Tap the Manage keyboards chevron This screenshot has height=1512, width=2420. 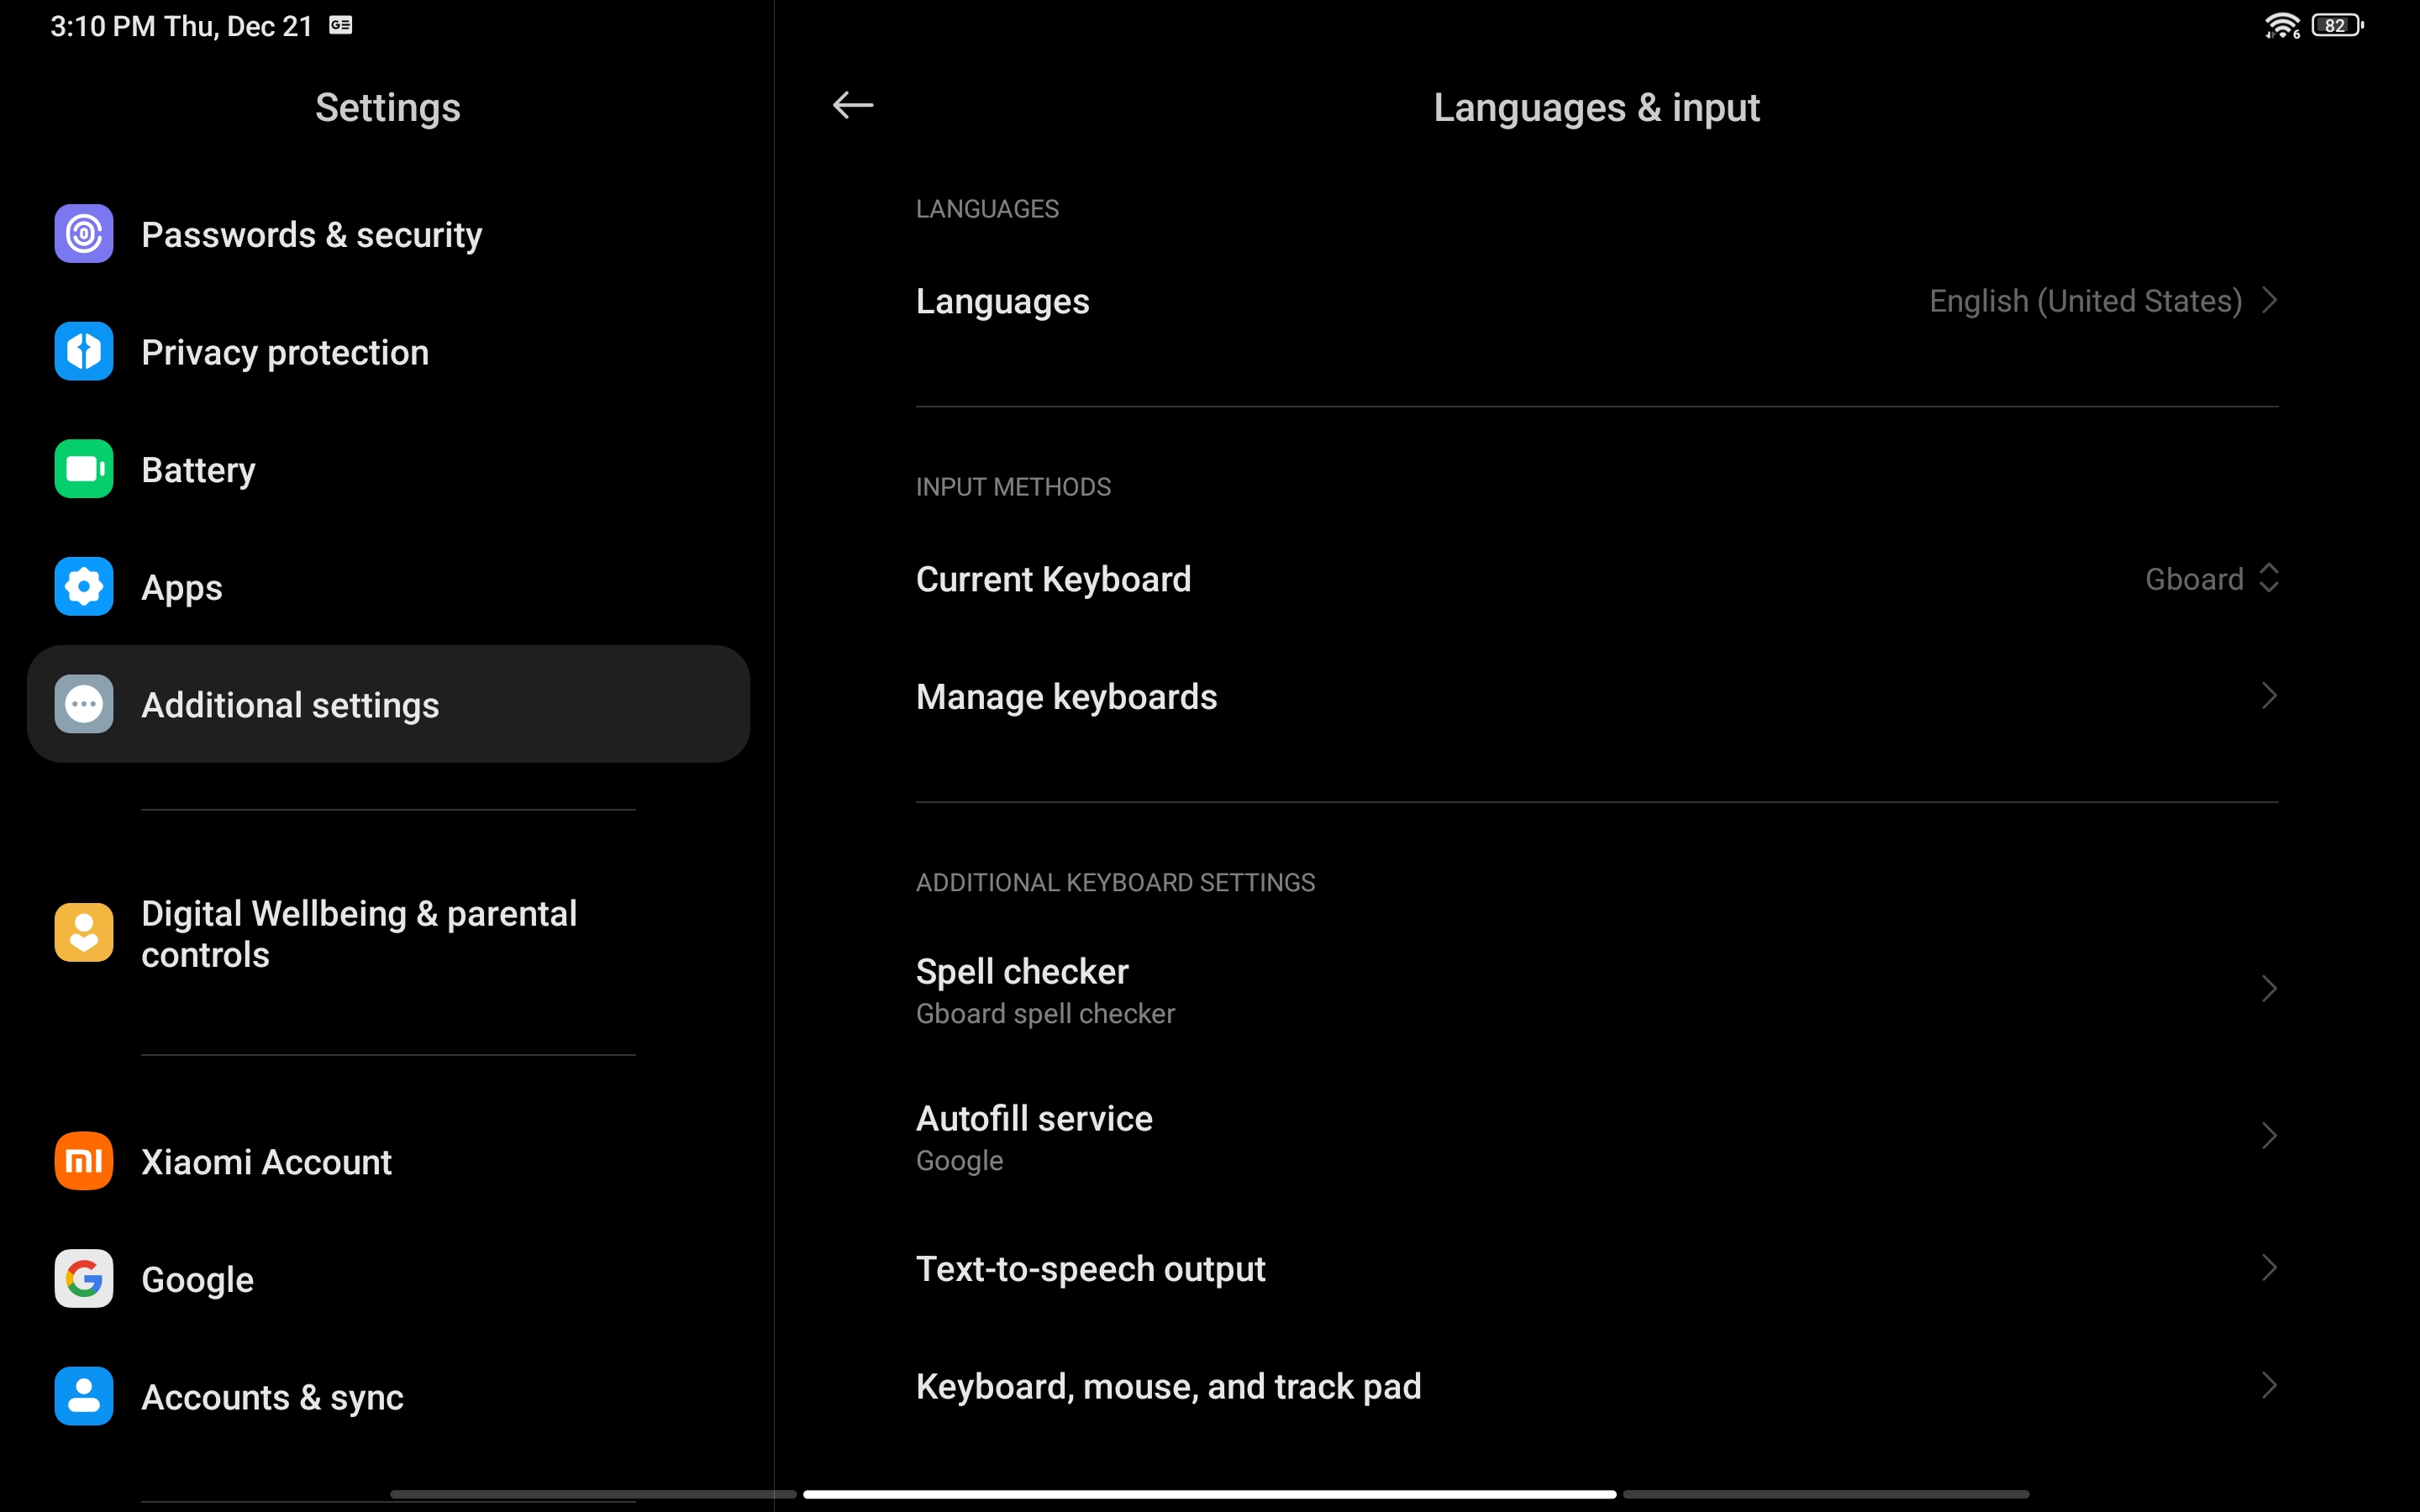2269,696
